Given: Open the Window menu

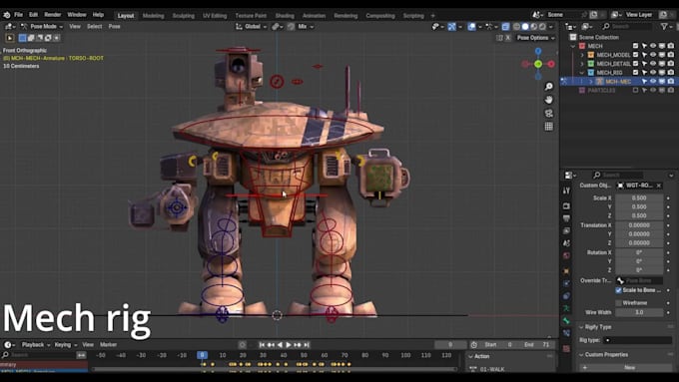Looking at the screenshot, I should coord(77,15).
